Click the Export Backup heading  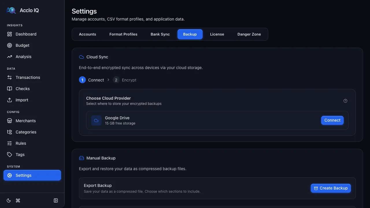(x=98, y=185)
